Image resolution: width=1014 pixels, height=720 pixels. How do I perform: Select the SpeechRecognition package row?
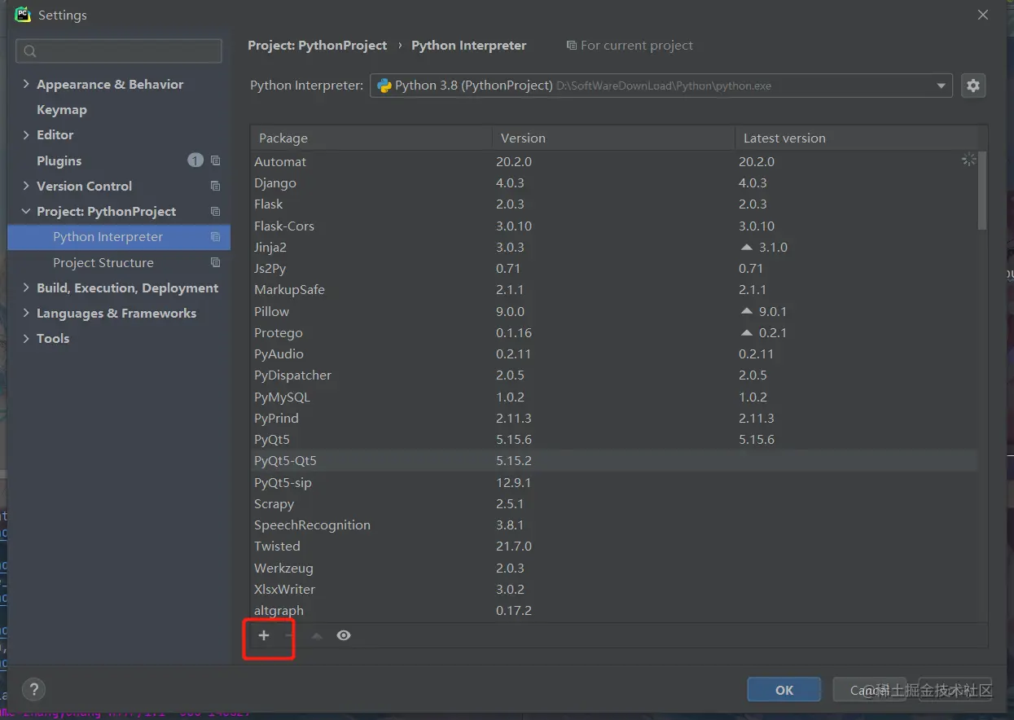point(614,525)
